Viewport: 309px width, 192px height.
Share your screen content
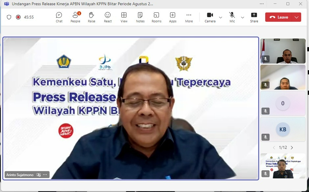254,17
